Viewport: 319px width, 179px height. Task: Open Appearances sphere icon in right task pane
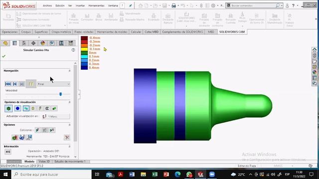click(x=315, y=72)
